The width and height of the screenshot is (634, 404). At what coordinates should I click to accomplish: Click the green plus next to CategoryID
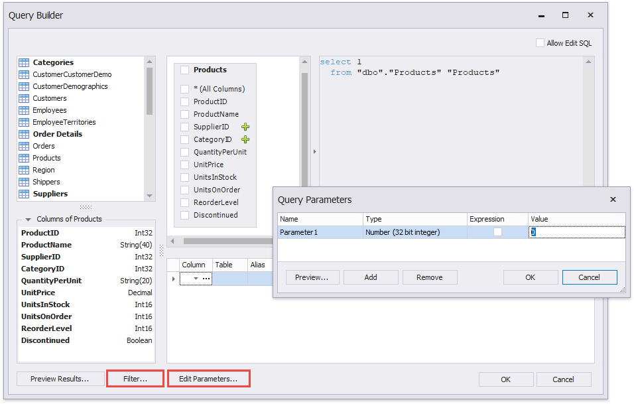click(x=245, y=139)
